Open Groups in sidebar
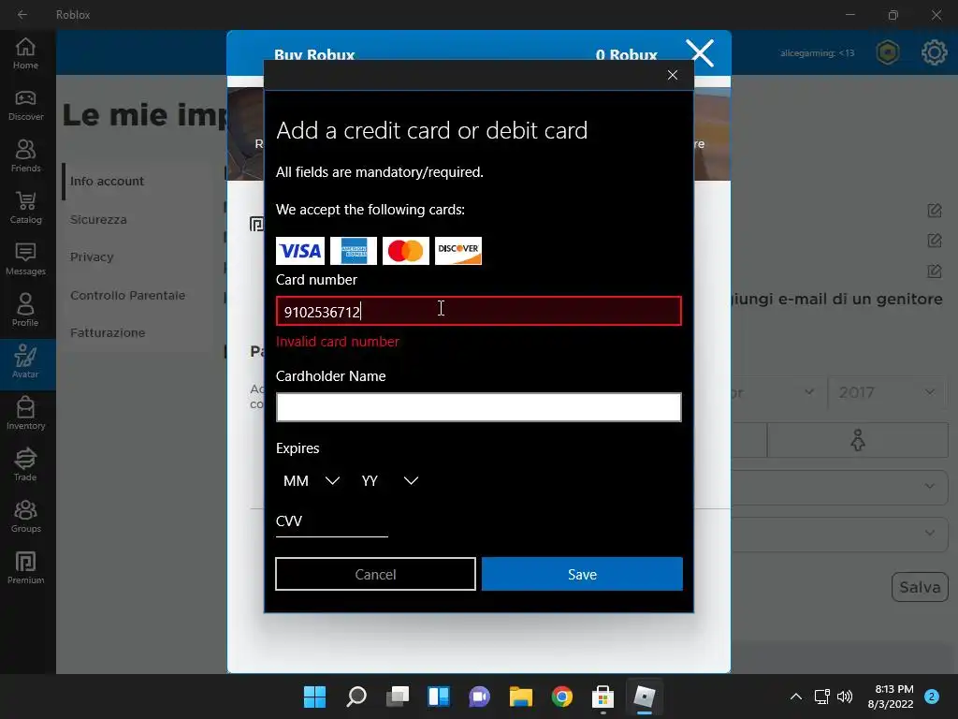Viewport: 958px width, 719px height. 25,516
